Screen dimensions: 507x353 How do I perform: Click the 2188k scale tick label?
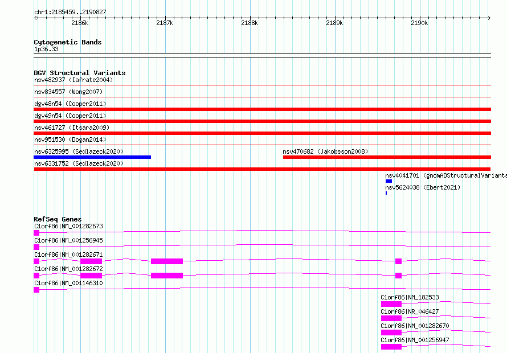click(x=250, y=23)
